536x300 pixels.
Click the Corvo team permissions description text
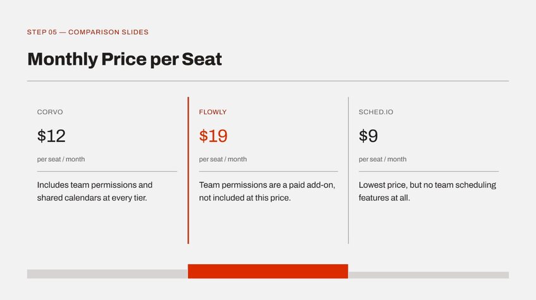click(x=95, y=191)
